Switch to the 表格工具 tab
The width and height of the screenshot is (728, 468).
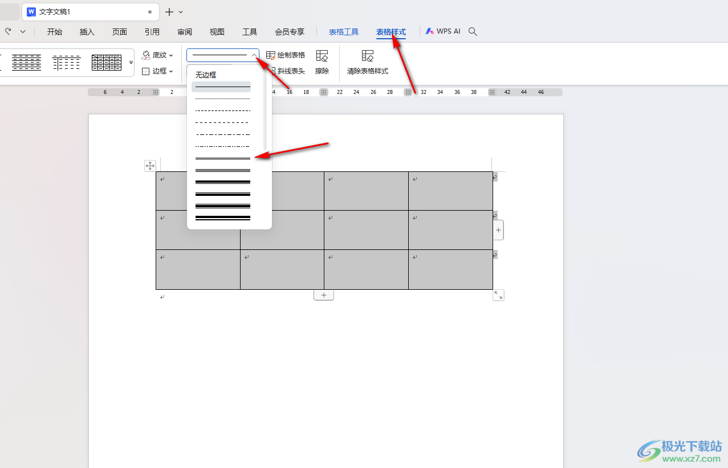344,32
